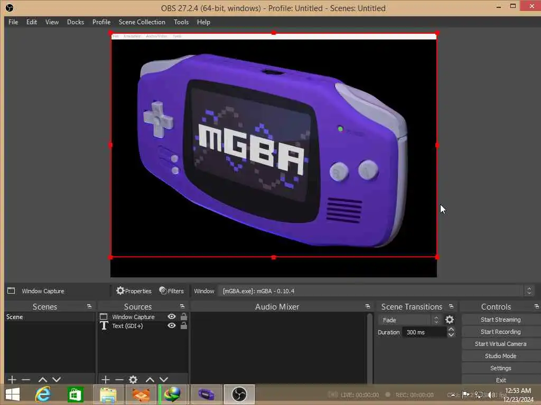Open Properties for the selected source

pos(134,291)
